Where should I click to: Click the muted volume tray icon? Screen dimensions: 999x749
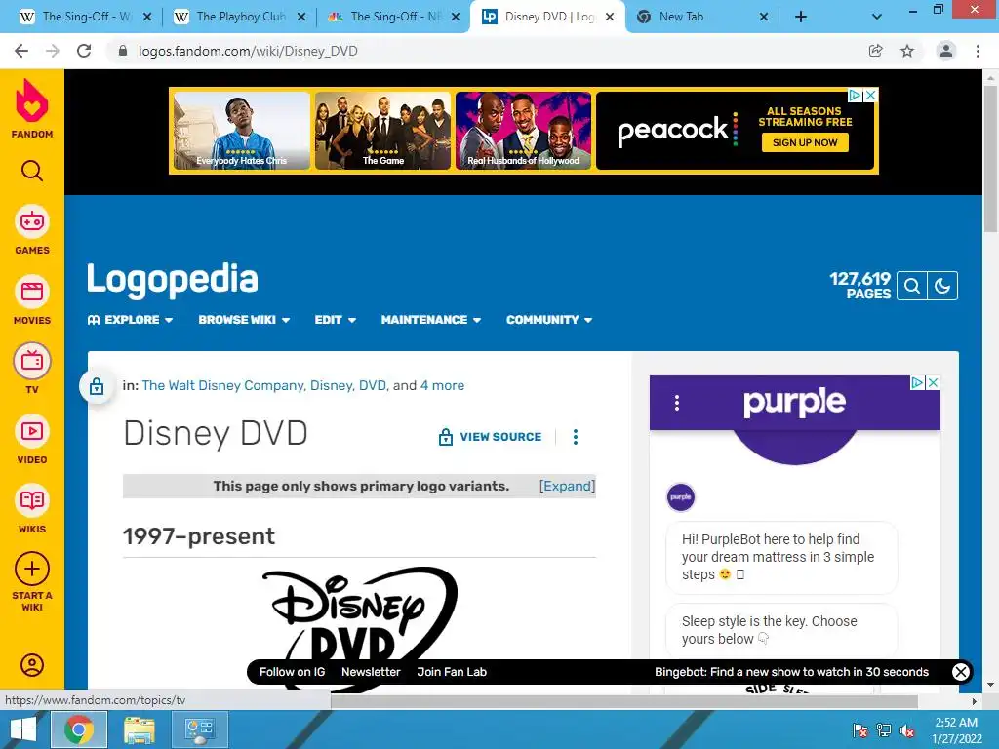(907, 729)
